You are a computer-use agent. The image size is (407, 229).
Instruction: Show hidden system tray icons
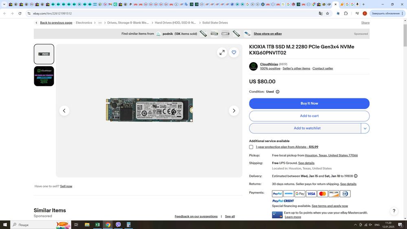(355, 225)
